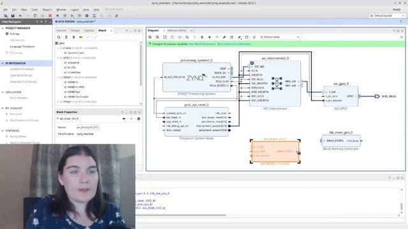Select 4 Switches in Board tree
Image resolution: width=408 pixels, height=229 pixels.
pos(74,73)
